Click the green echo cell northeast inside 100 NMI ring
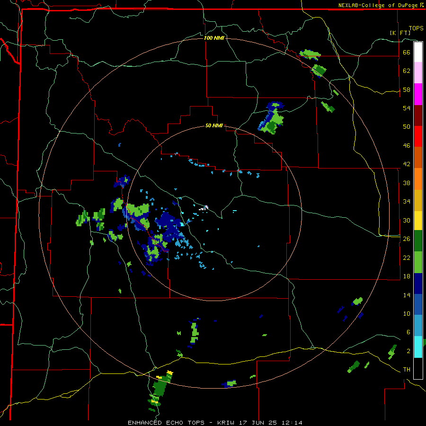Image resolution: width=426 pixels, height=426 pixels. tap(272, 118)
